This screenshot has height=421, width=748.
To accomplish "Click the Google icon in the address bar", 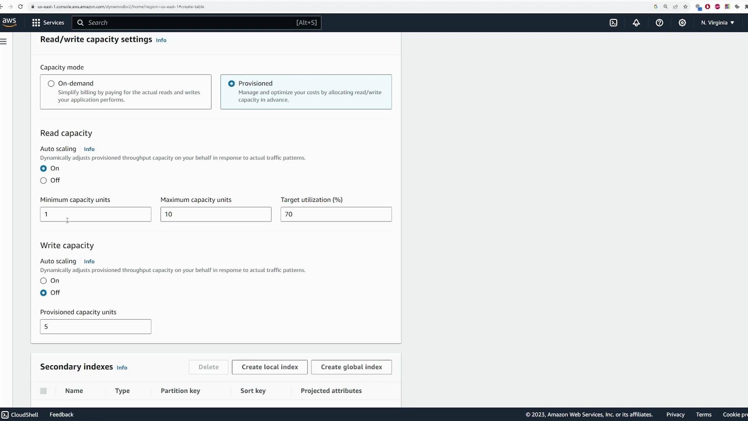I will point(656,7).
